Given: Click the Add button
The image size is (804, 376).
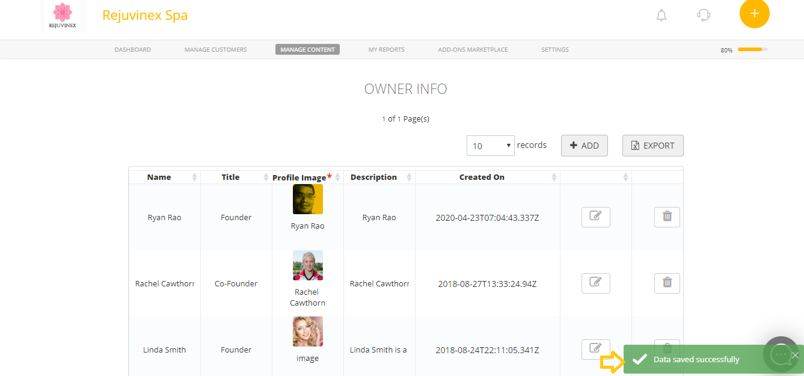Looking at the screenshot, I should 585,146.
